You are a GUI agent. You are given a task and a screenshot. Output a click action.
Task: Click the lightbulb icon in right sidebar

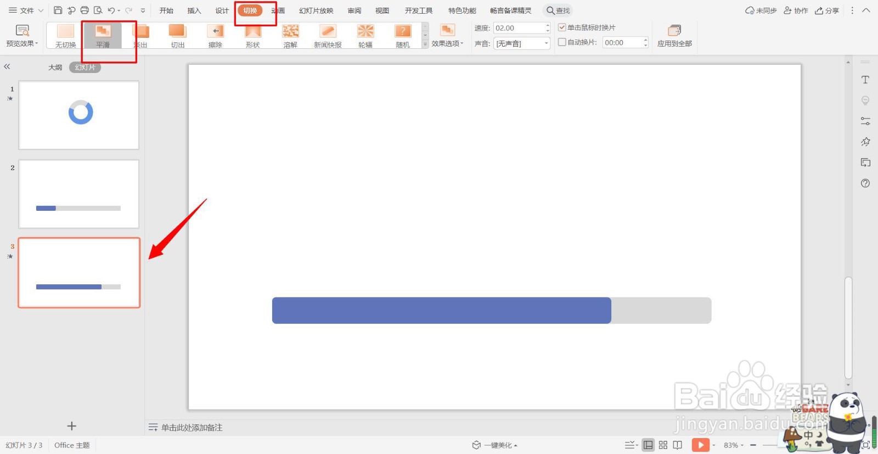[x=865, y=100]
